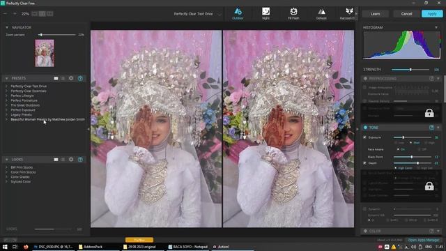Toggle the Exposure checkbox

click(364, 137)
